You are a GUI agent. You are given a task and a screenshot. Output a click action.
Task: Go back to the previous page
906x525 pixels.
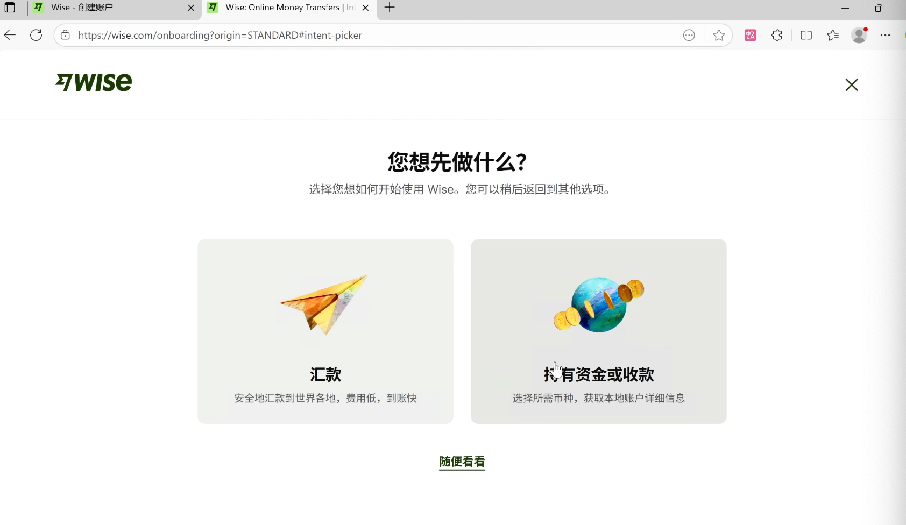[x=10, y=36]
